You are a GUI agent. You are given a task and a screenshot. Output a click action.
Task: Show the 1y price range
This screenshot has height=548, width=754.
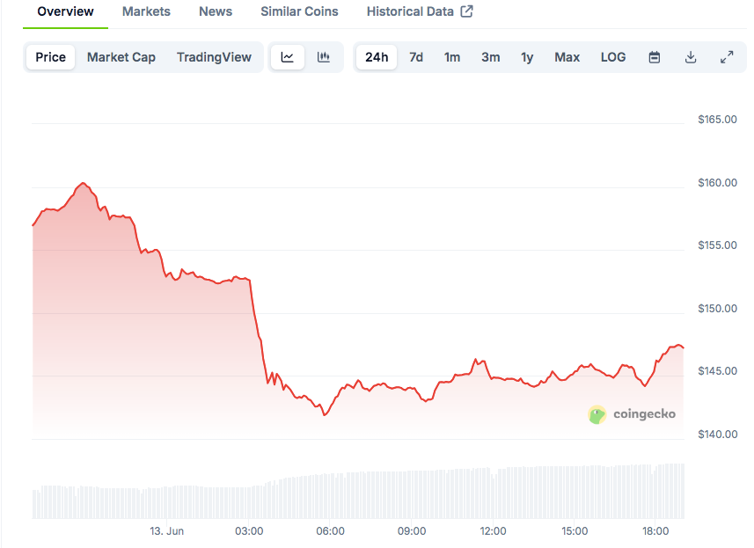click(x=527, y=57)
